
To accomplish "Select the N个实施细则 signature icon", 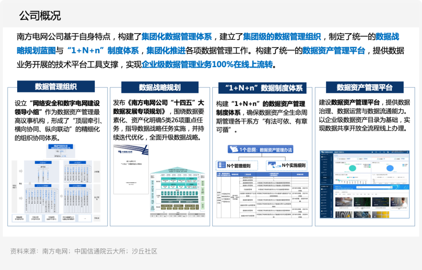I will (274, 165).
